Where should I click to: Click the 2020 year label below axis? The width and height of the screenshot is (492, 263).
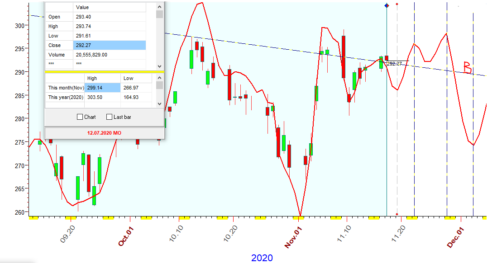[262, 258]
